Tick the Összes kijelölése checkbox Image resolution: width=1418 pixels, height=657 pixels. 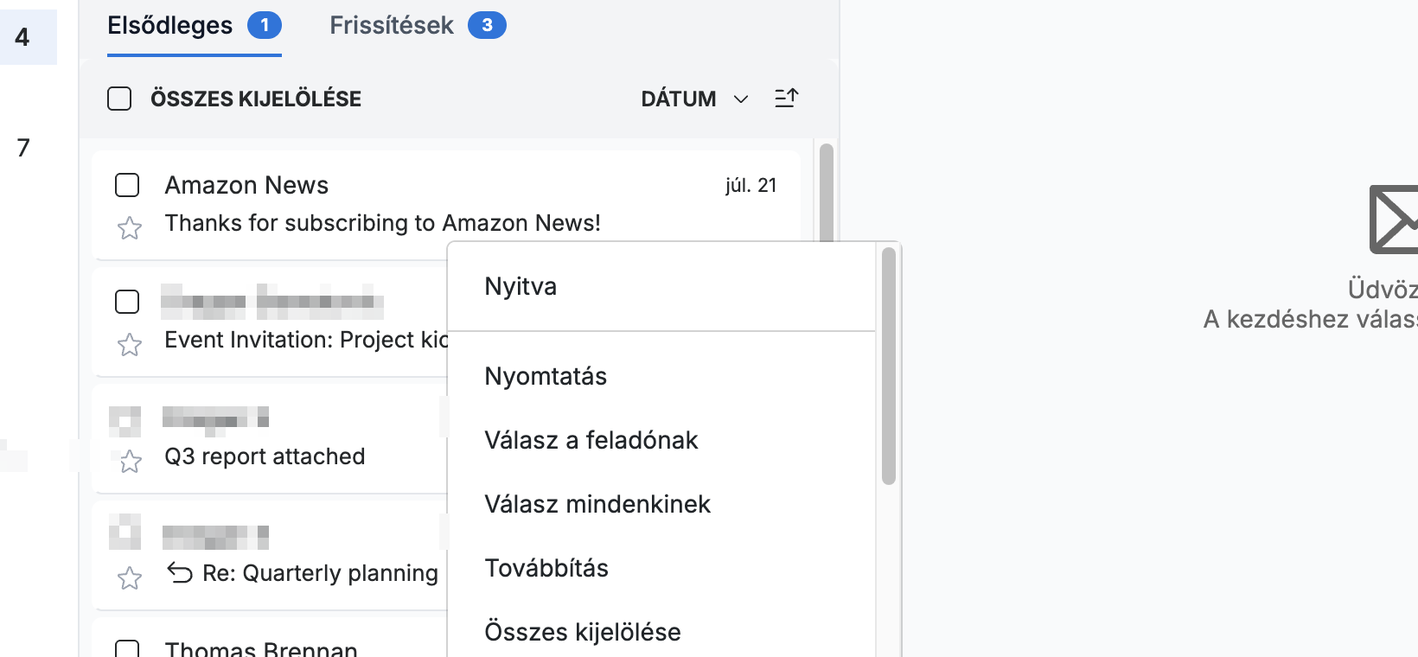[x=119, y=99]
